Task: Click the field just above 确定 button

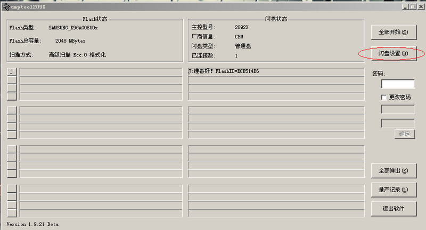Action: pos(398,123)
